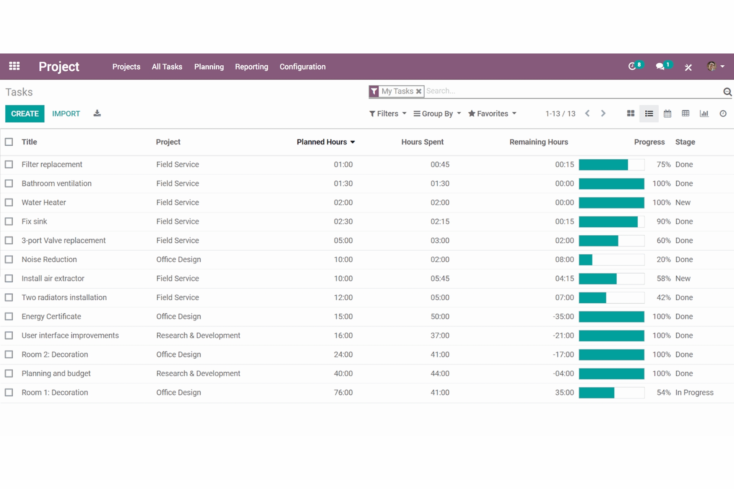
Task: Open the apps grid menu
Action: [x=14, y=66]
